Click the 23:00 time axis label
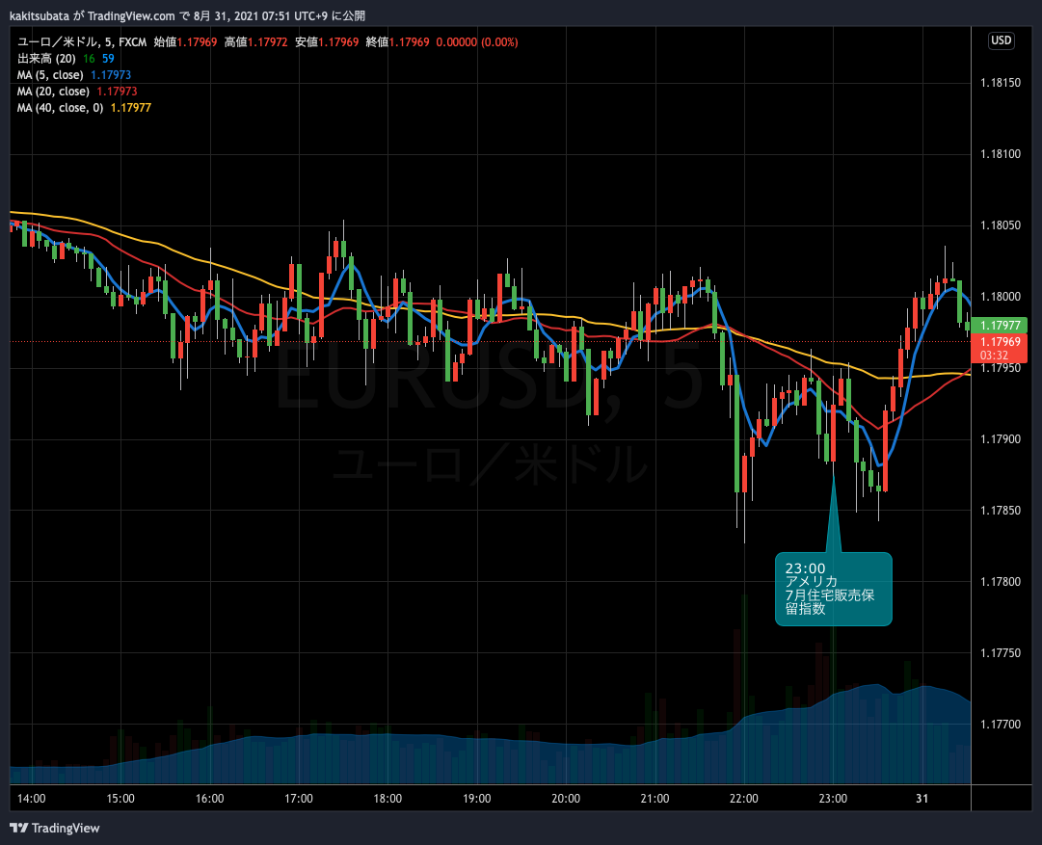The height and width of the screenshot is (845, 1042). pos(833,799)
